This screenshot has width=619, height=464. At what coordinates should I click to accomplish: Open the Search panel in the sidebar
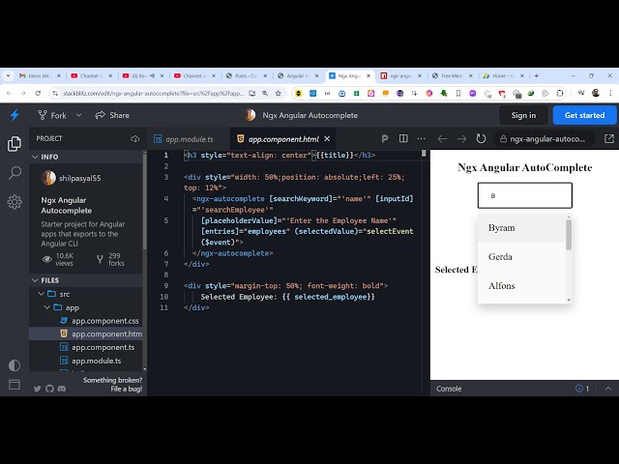(x=15, y=173)
